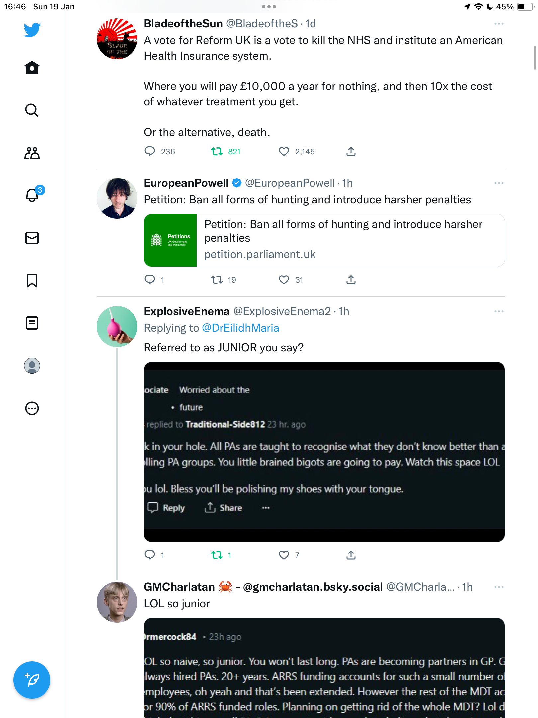Compose new tweet with blue feather button

(32, 680)
